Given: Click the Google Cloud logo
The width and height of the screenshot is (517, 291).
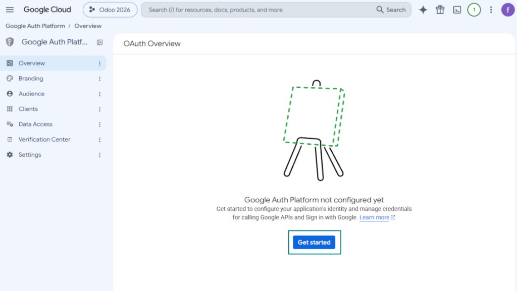Looking at the screenshot, I should tap(47, 10).
